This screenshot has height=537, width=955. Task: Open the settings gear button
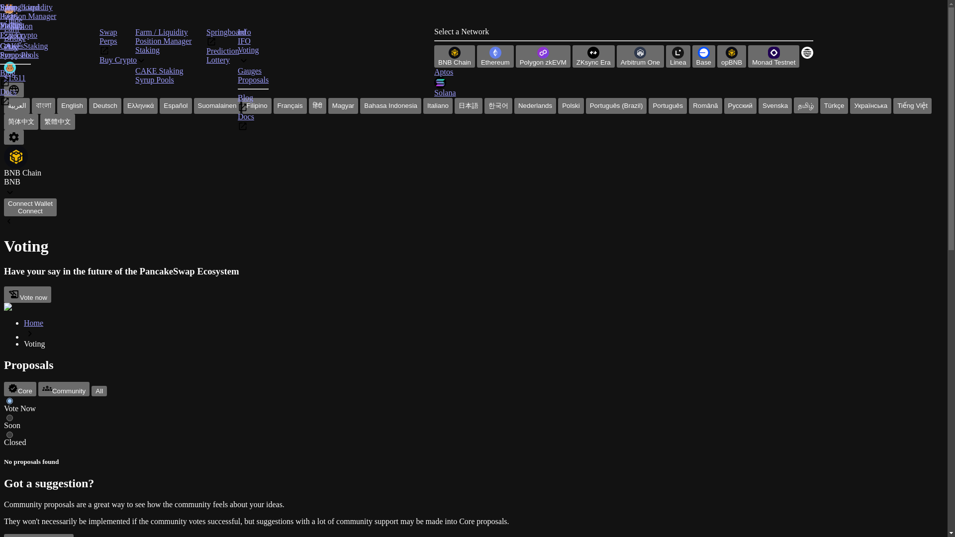(x=14, y=137)
